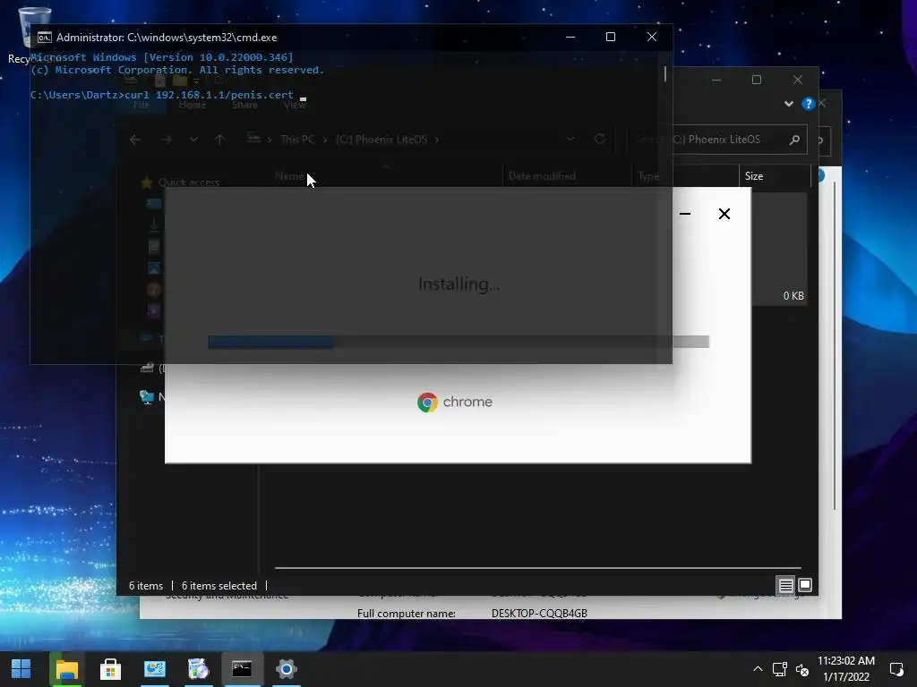Minimize the File Explorer window
917x687 pixels.
tap(716, 80)
